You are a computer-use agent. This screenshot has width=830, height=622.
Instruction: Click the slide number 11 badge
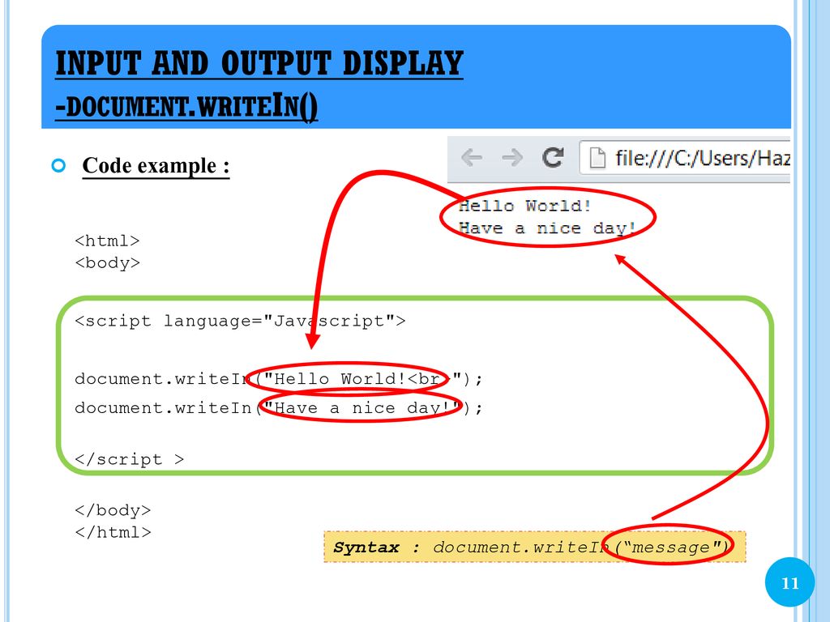[x=789, y=582]
